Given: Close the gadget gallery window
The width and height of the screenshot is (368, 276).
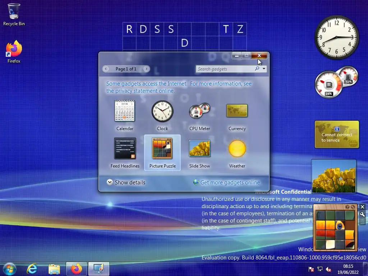Looking at the screenshot, I should point(259,55).
